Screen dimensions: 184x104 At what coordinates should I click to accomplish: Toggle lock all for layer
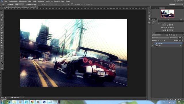pyautogui.click(x=164, y=40)
